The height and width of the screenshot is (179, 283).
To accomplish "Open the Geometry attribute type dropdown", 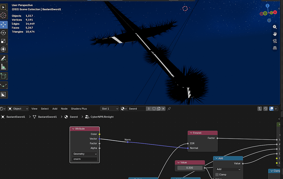I will (x=84, y=154).
